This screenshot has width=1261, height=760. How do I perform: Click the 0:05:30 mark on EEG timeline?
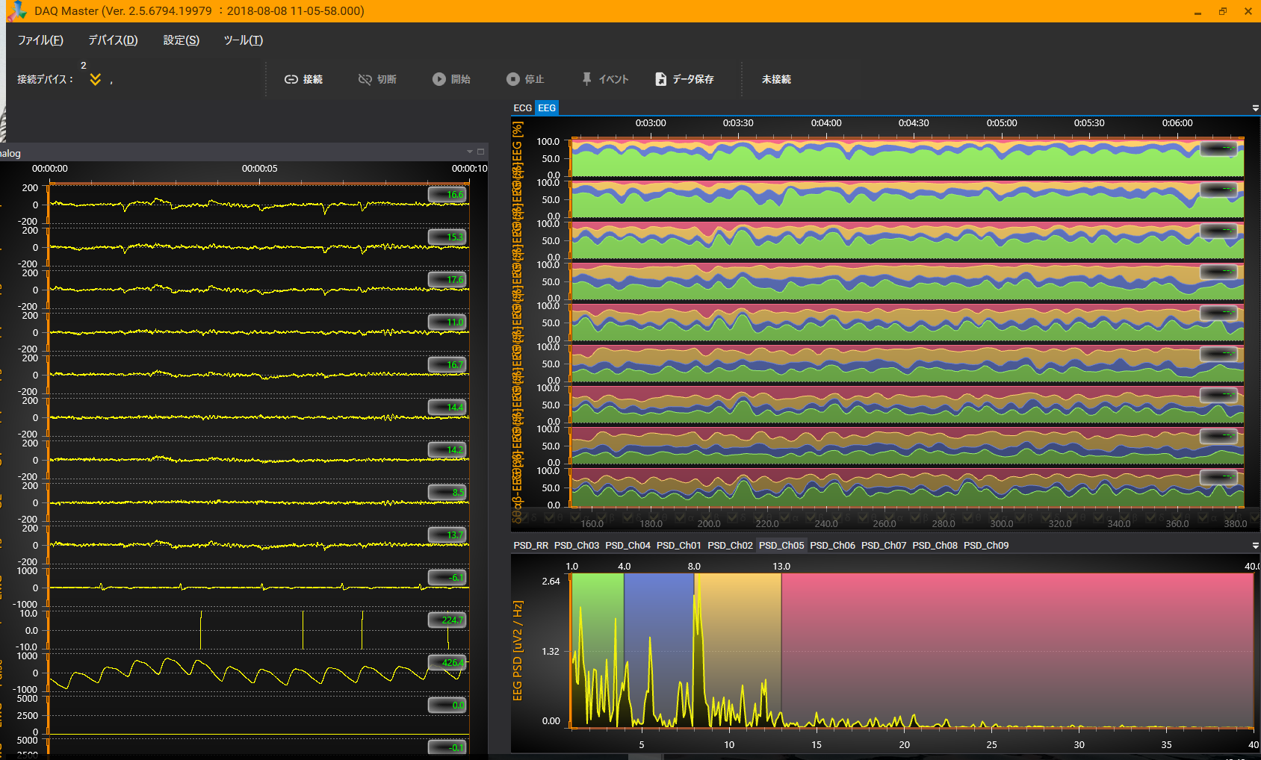(1089, 123)
